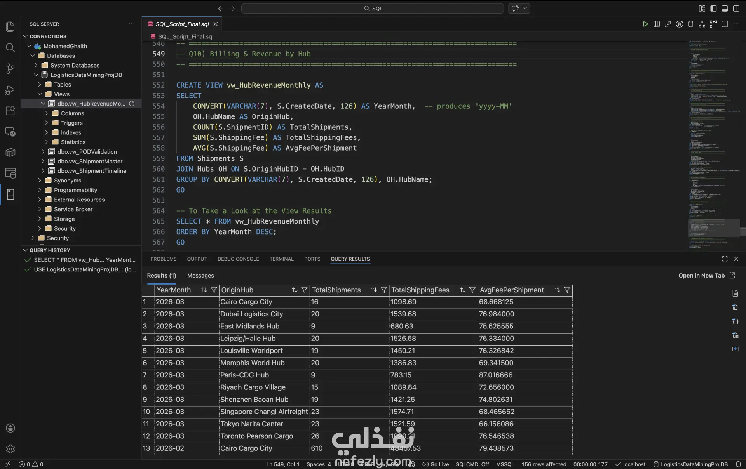Screen dimensions: 746x469
Task: Run the query with the green play icon
Action: (x=645, y=24)
